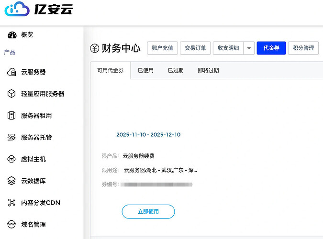Switch to the 已使用 tab
Viewport: 323px width, 239px height.
145,70
